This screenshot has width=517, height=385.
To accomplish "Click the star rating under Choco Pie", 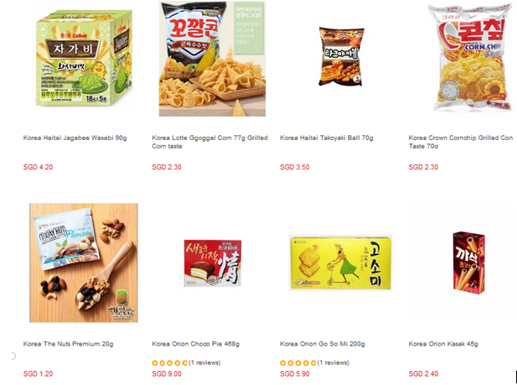I will tap(169, 363).
